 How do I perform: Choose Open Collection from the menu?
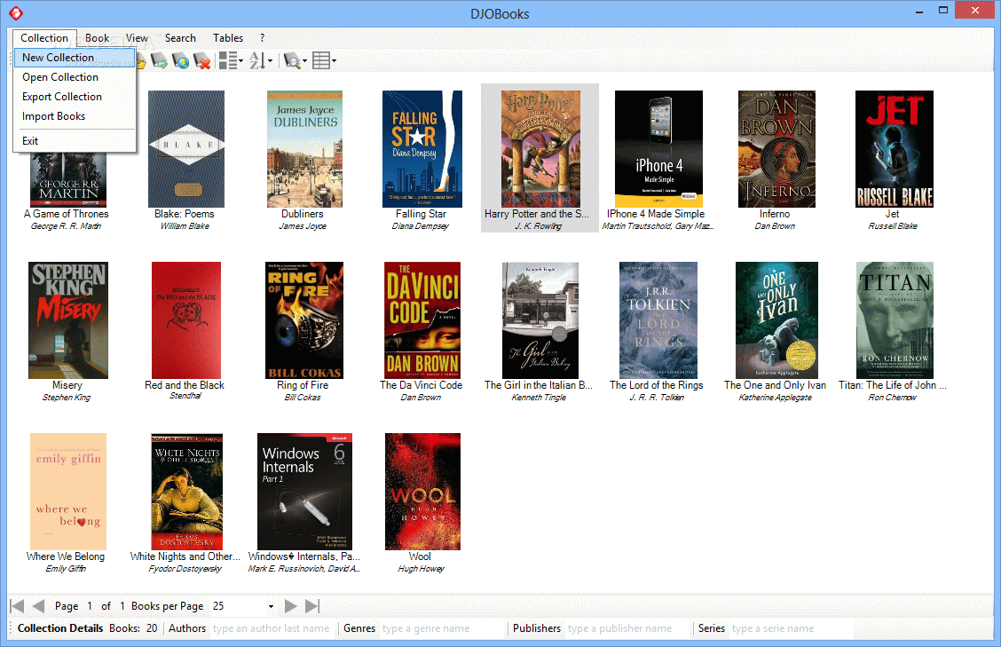point(75,77)
